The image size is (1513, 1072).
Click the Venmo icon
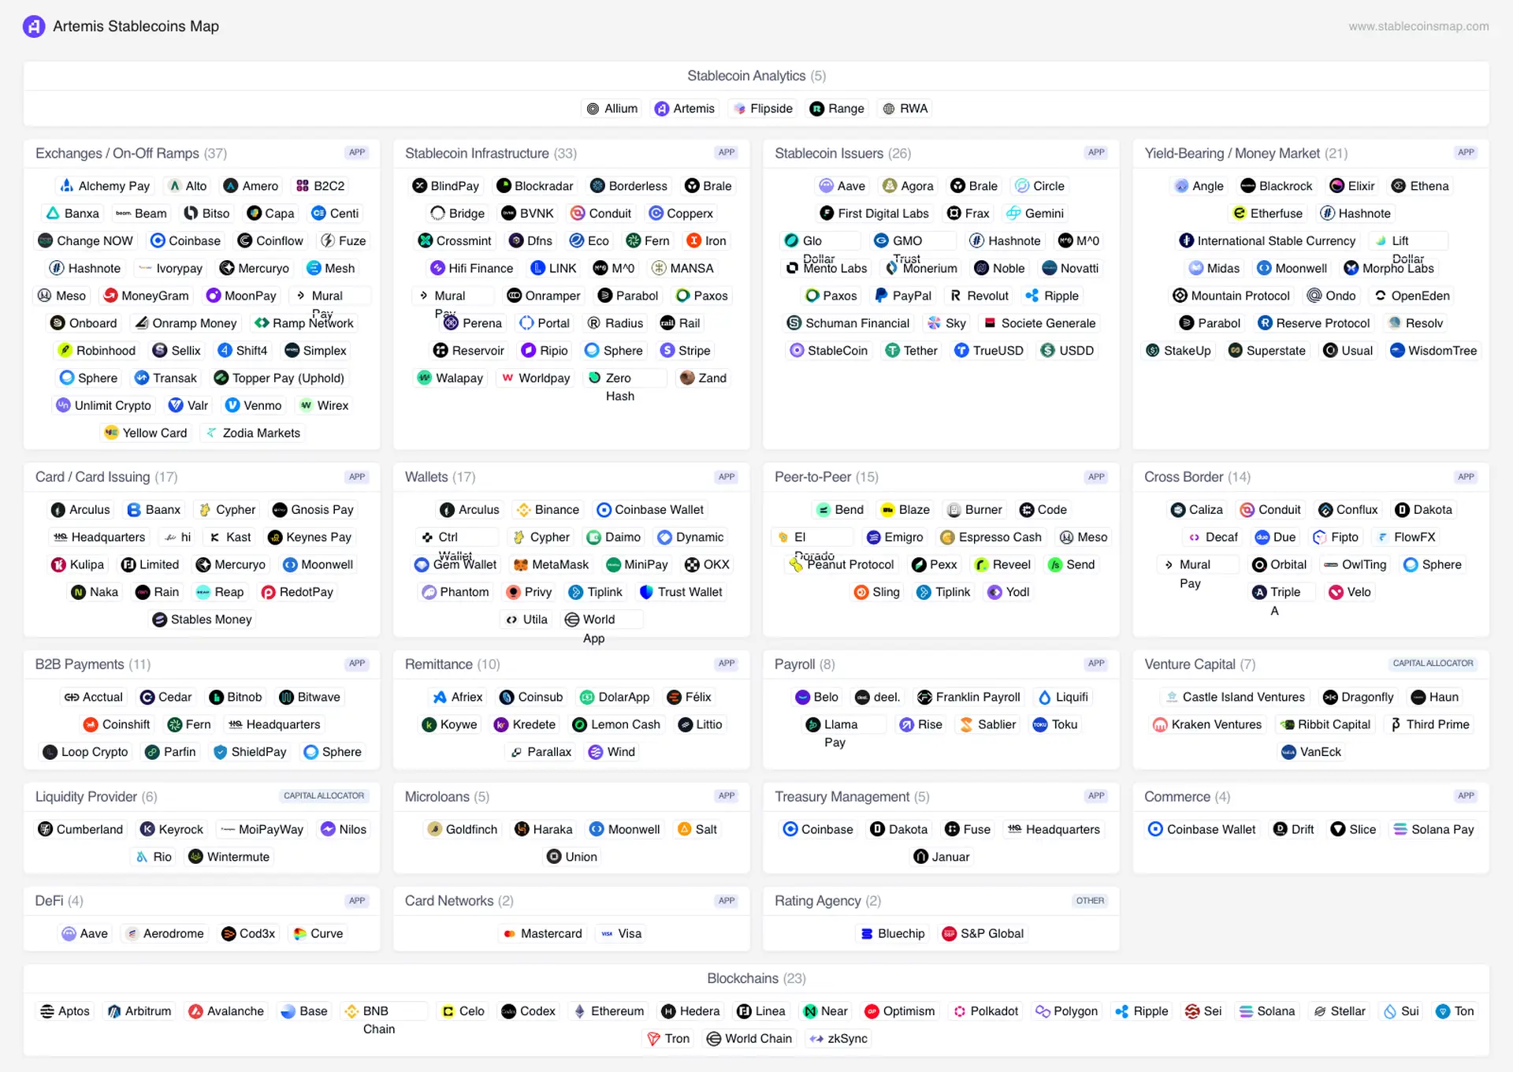(232, 405)
